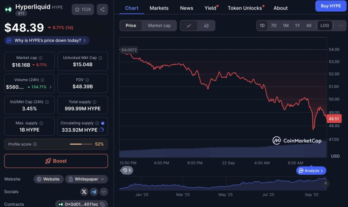348x207 pixels.
Task: Open Volume (24h) info icon
Action: click(42, 80)
